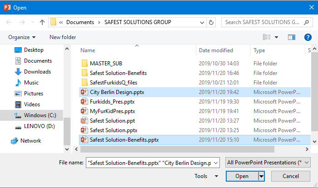318x188 pixels.
Task: Click the Change your view icon
Action: click(267, 37)
